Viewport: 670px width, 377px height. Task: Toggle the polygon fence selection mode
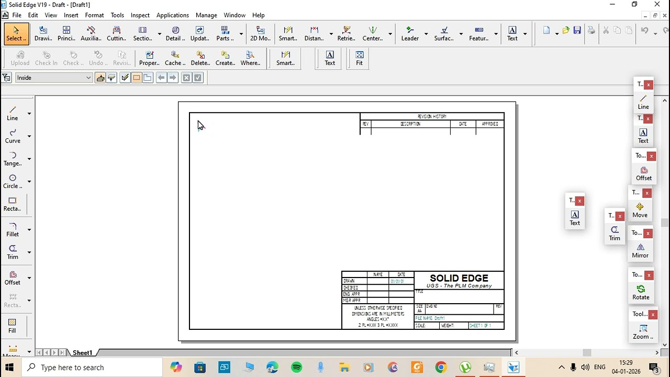point(148,77)
